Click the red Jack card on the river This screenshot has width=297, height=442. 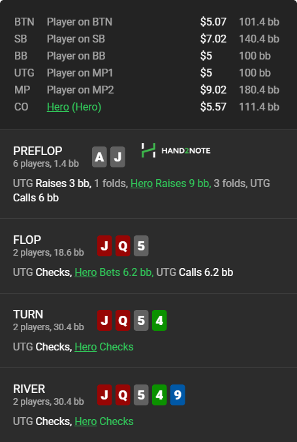pos(104,395)
